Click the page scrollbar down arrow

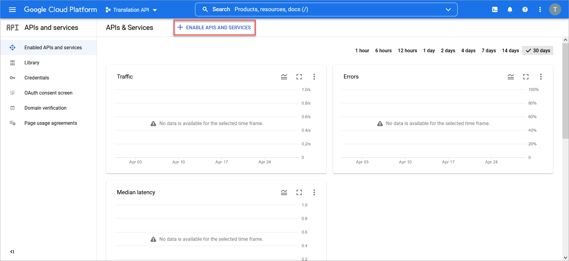tap(565, 258)
